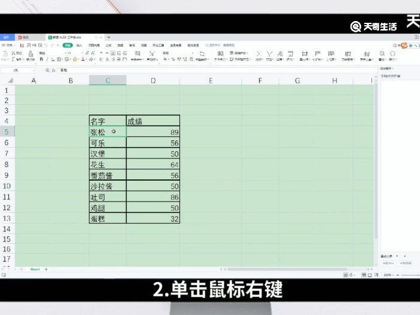Screen dimensions: 420x315
Task: Click the horizontal scrollbar
Action: (x=287, y=269)
